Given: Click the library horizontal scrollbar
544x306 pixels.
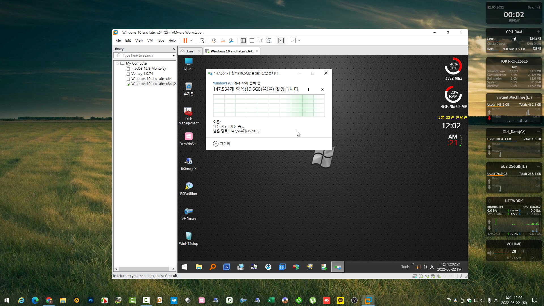Looking at the screenshot, I should coord(144,269).
